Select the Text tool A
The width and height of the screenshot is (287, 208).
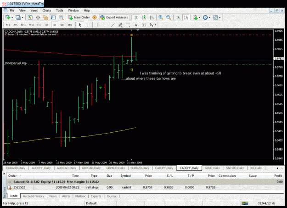(x=136, y=25)
